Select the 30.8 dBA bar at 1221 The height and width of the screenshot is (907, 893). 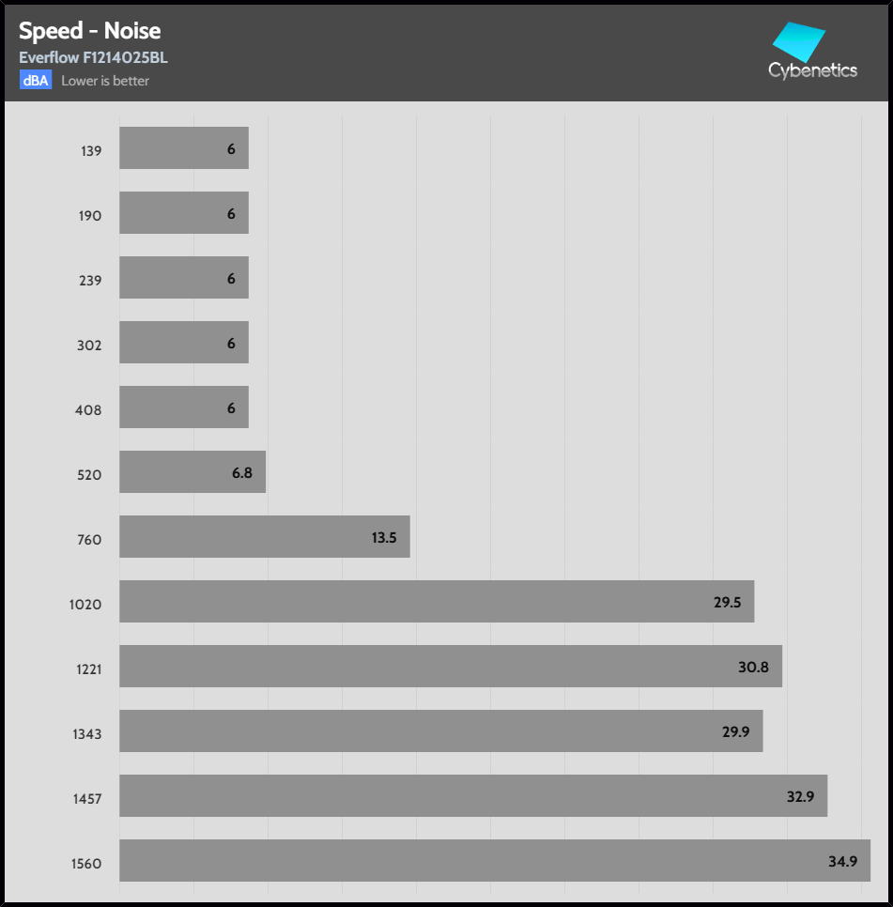click(x=450, y=667)
